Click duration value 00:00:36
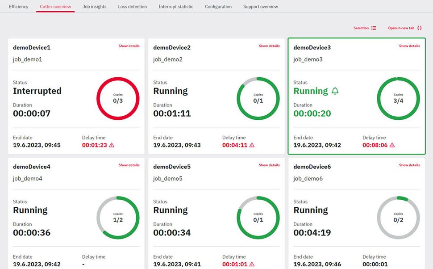Viewport: 433px width, 269px height. (x=32, y=233)
